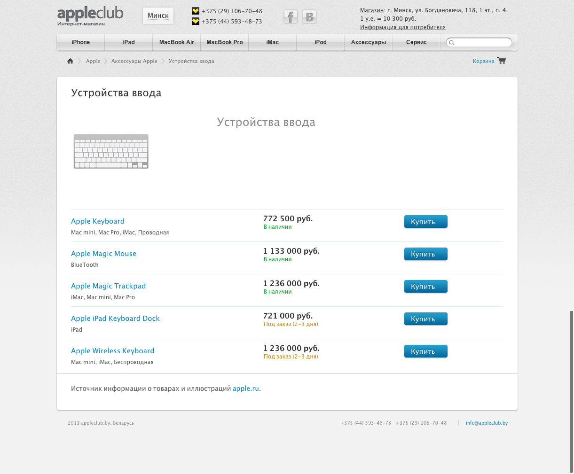Click the info@appleclub.by email link
The height and width of the screenshot is (474, 574).
point(487,423)
